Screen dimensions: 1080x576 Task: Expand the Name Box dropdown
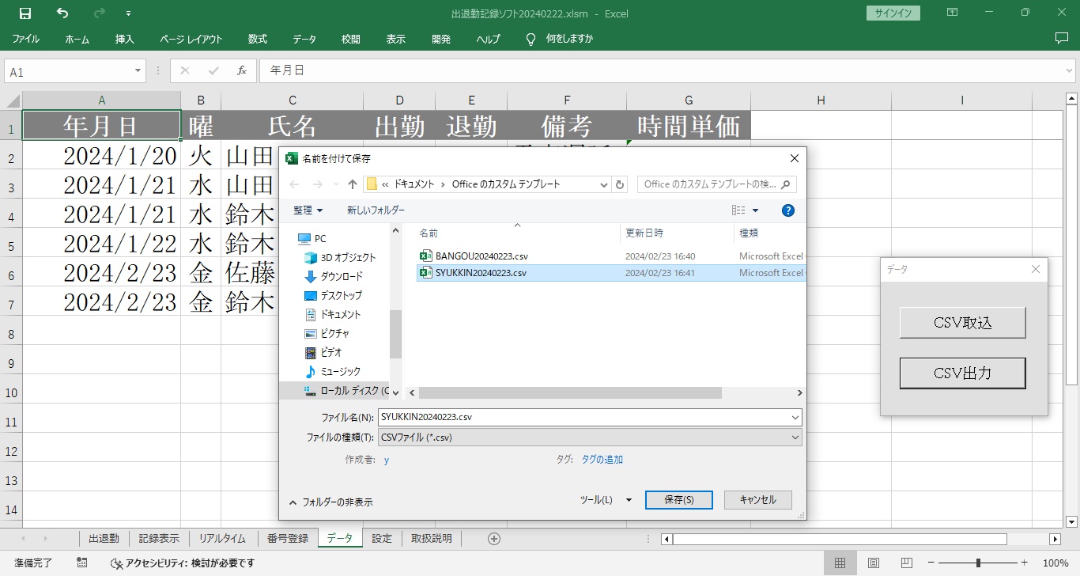tap(138, 70)
